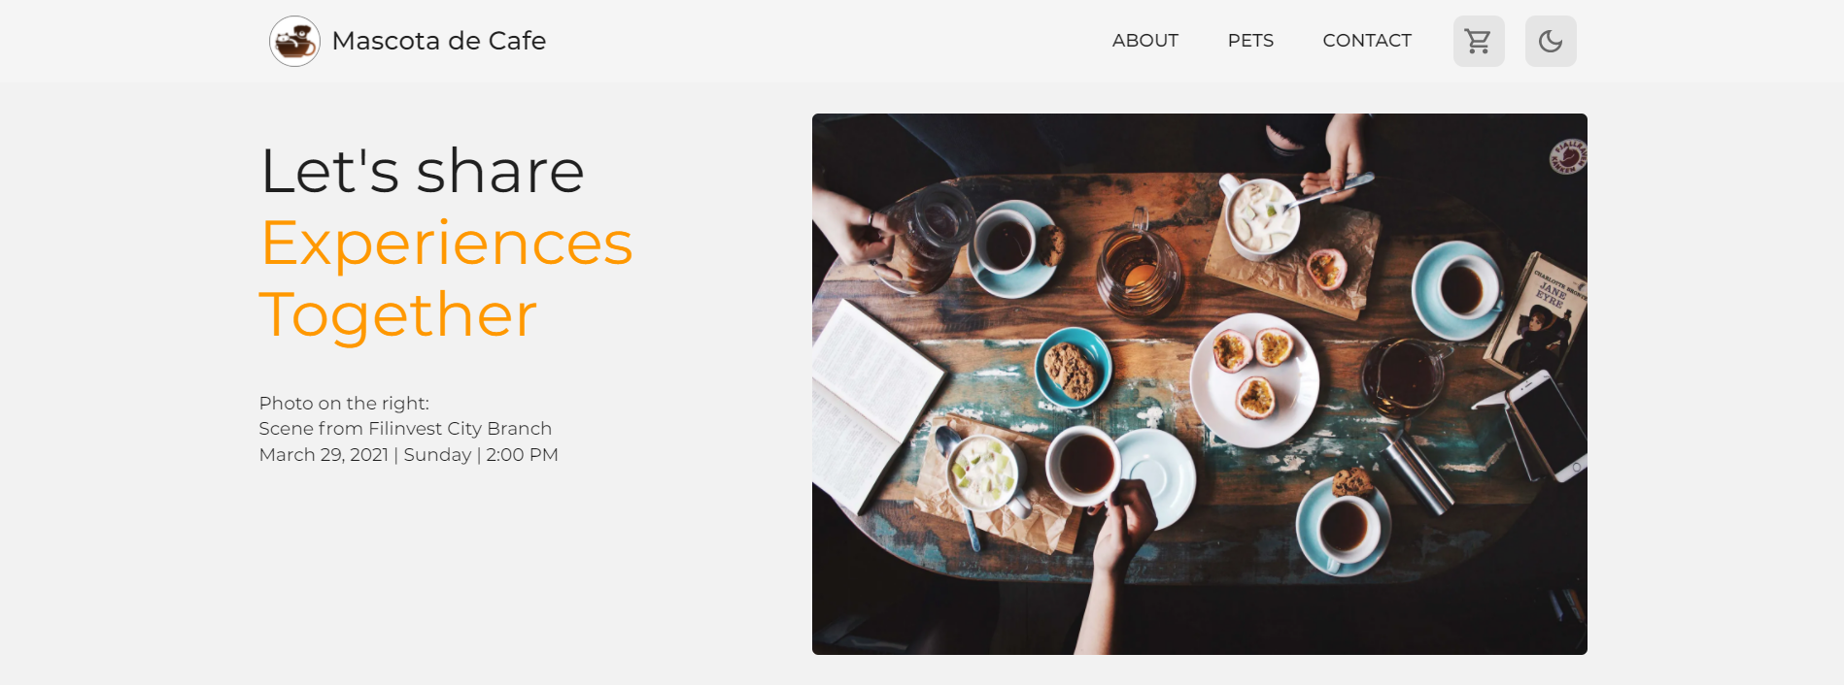The height and width of the screenshot is (685, 1844).
Task: Click the orange "Together" heading text
Action: (x=398, y=314)
